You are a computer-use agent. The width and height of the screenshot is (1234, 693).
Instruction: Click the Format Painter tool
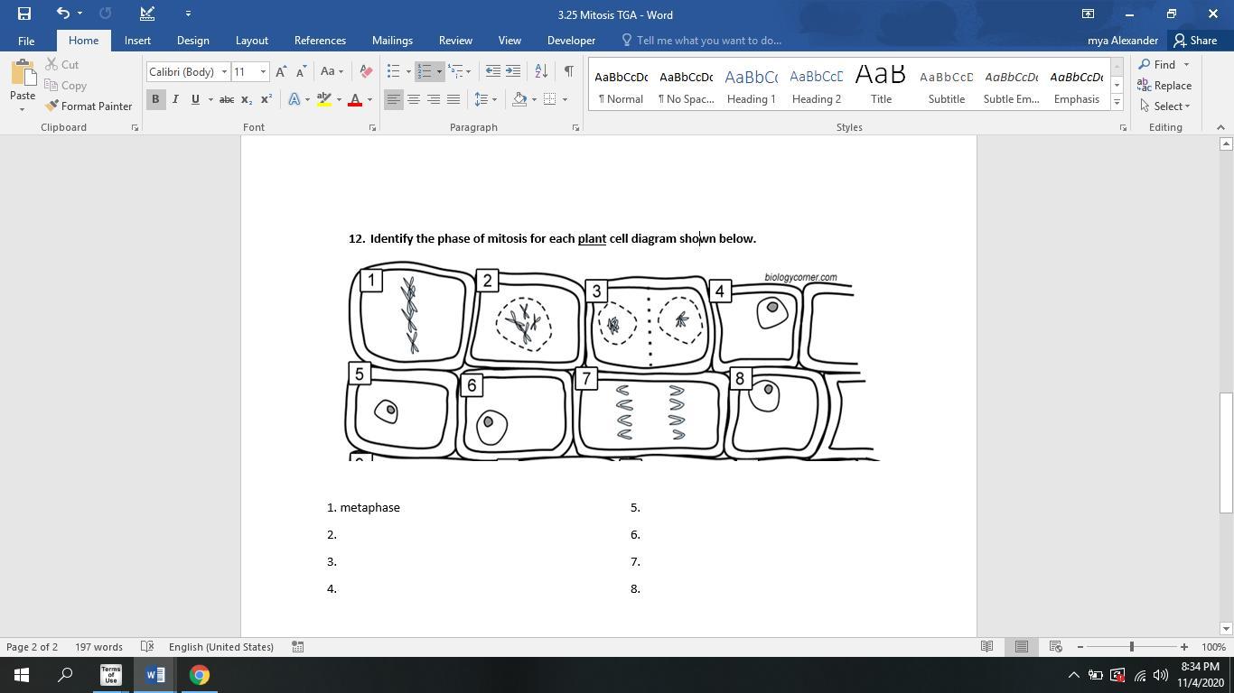89,106
